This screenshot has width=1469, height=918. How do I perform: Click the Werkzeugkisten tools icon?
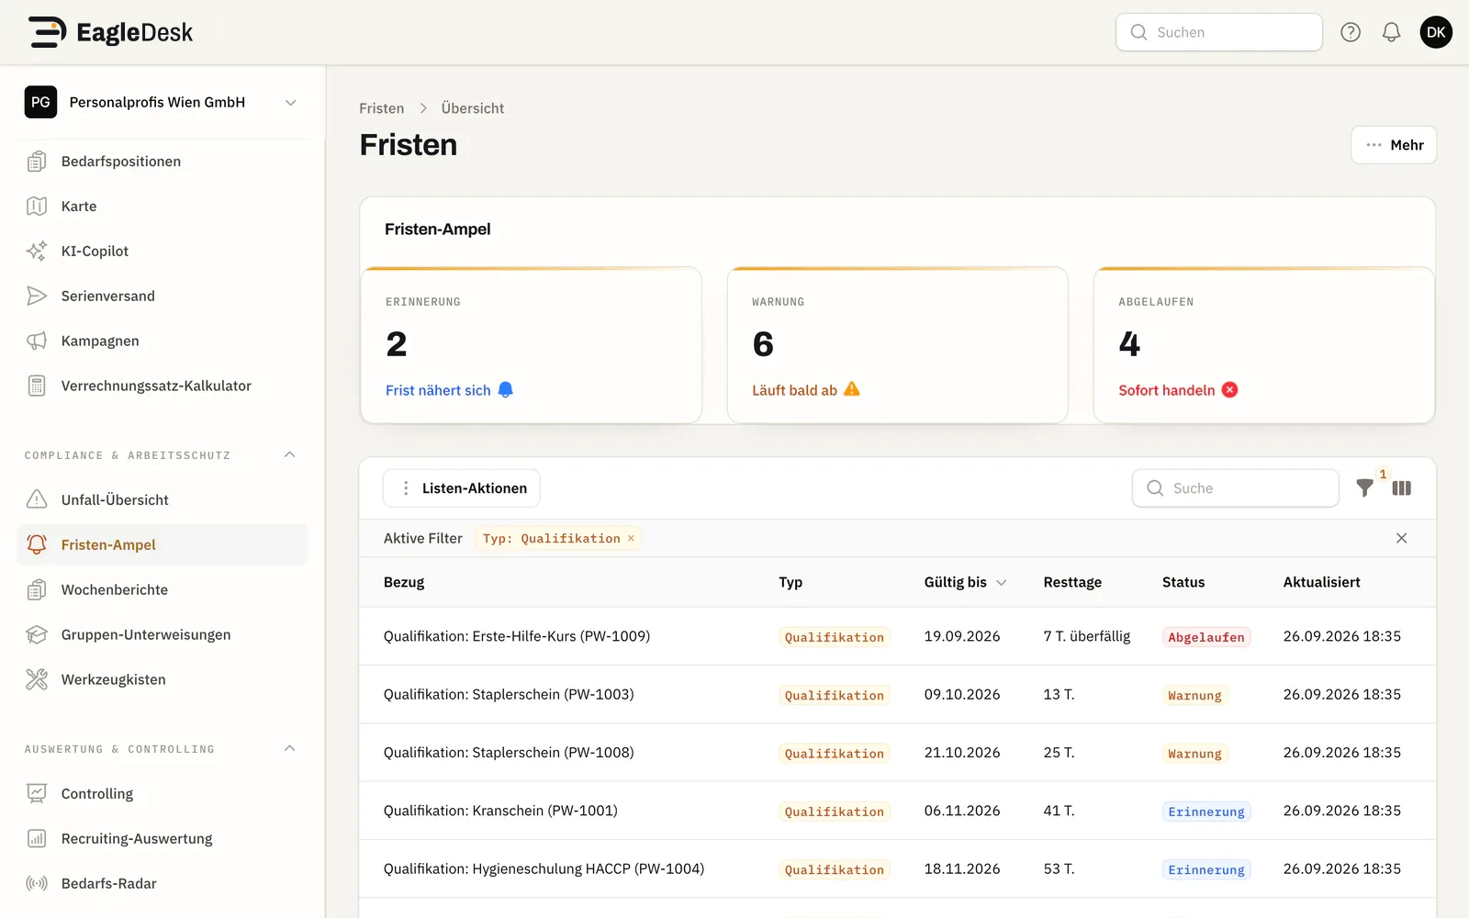point(37,680)
